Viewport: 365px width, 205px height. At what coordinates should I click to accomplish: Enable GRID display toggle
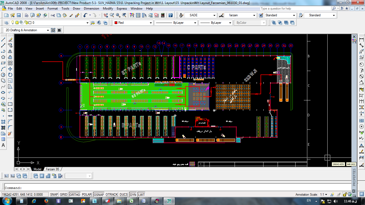coord(64,195)
